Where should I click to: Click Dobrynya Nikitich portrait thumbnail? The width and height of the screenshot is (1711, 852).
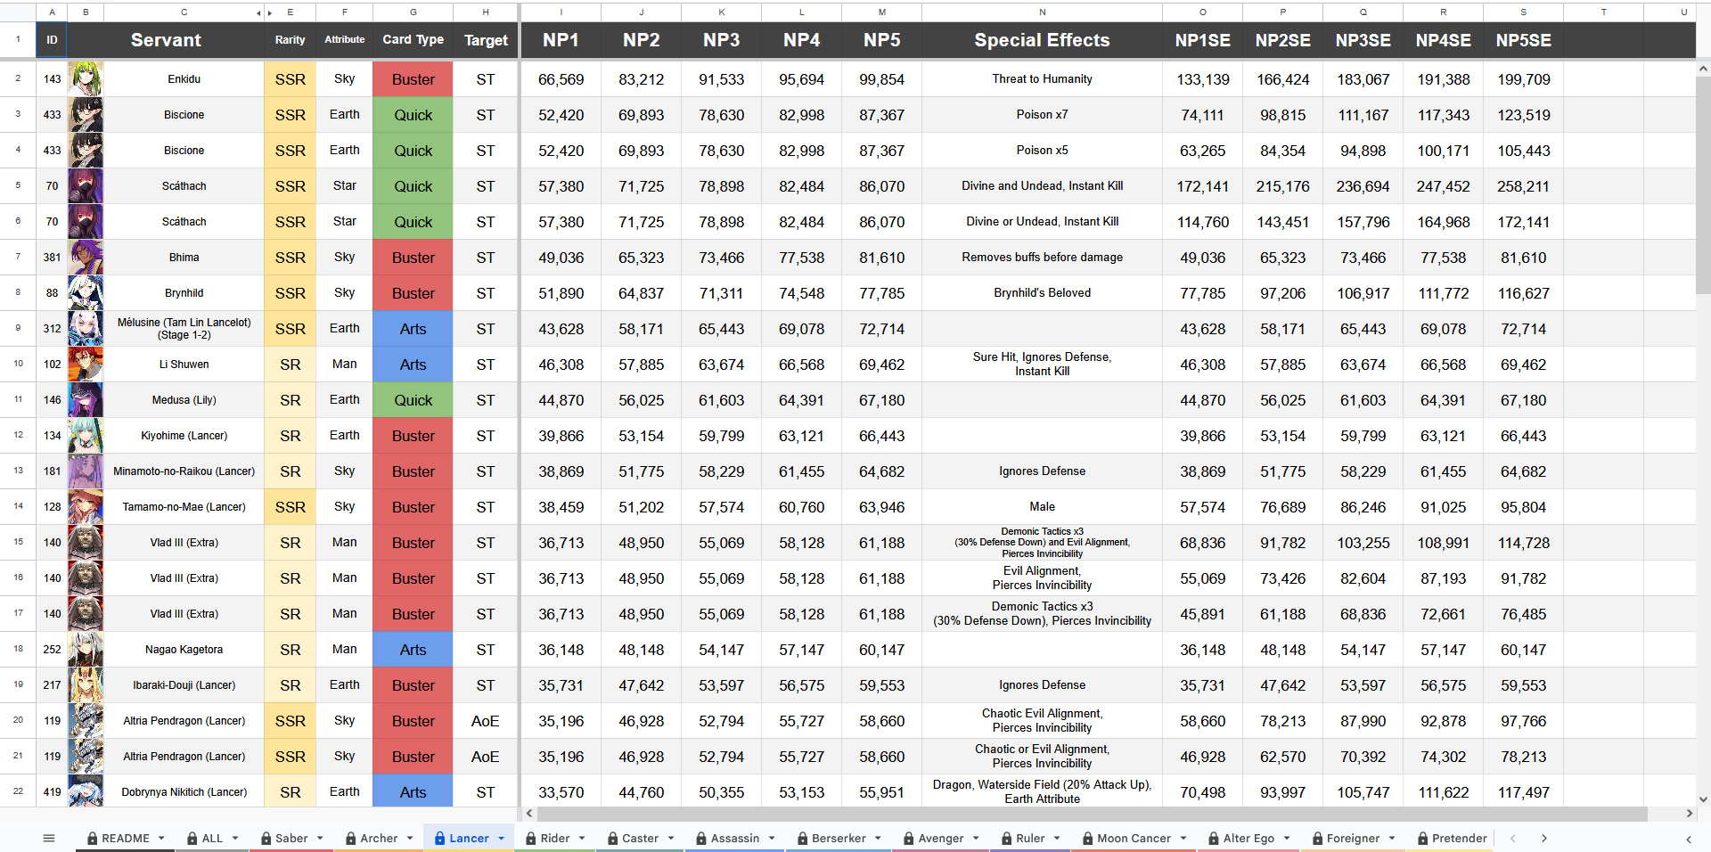click(86, 792)
